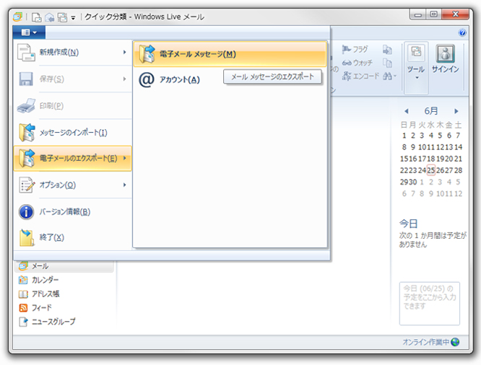Click the エンコード encoding button

click(x=361, y=76)
